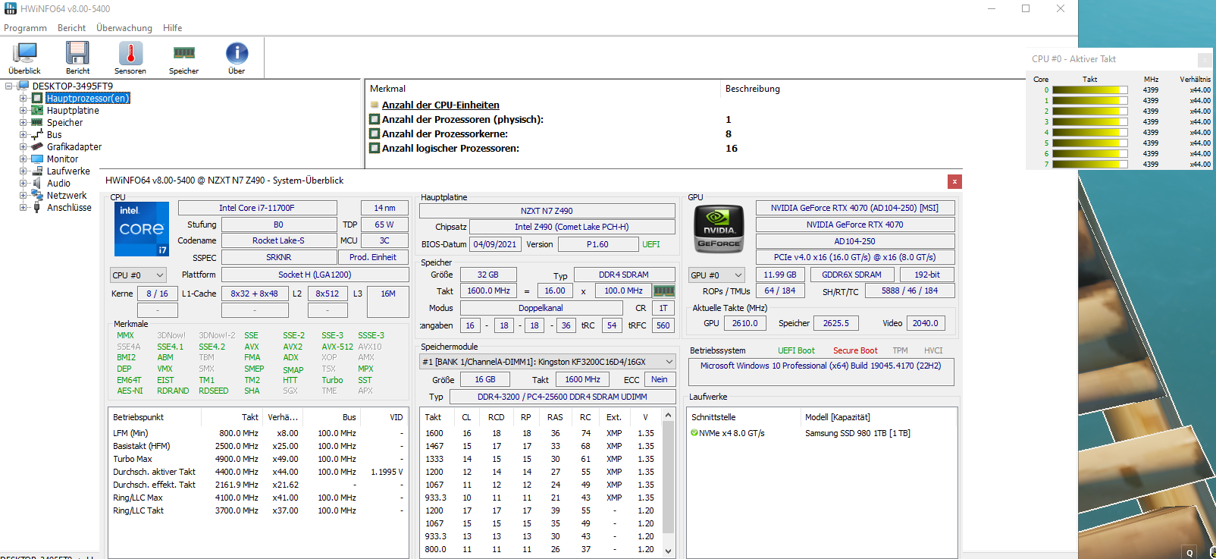Screen dimensions: 1216x559
Task: Click the Monitor tree icon
Action: click(x=36, y=159)
